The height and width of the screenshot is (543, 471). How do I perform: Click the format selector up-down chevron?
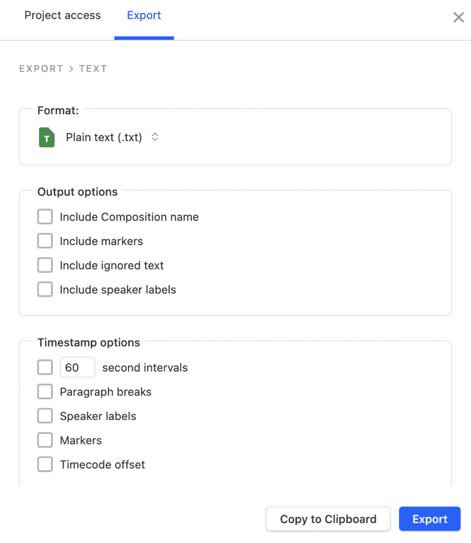(155, 137)
